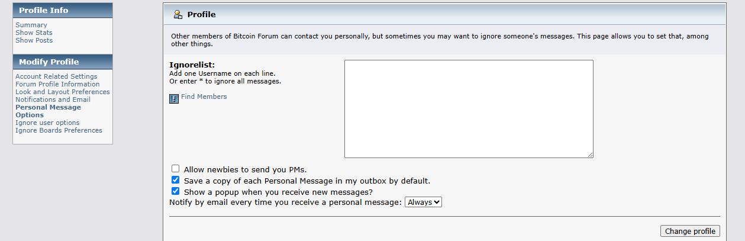Click inside the Ignorelist text area
The width and height of the screenshot is (745, 241).
pos(469,109)
